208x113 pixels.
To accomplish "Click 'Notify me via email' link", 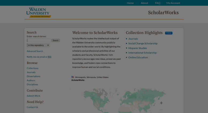I will coord(36,57).
